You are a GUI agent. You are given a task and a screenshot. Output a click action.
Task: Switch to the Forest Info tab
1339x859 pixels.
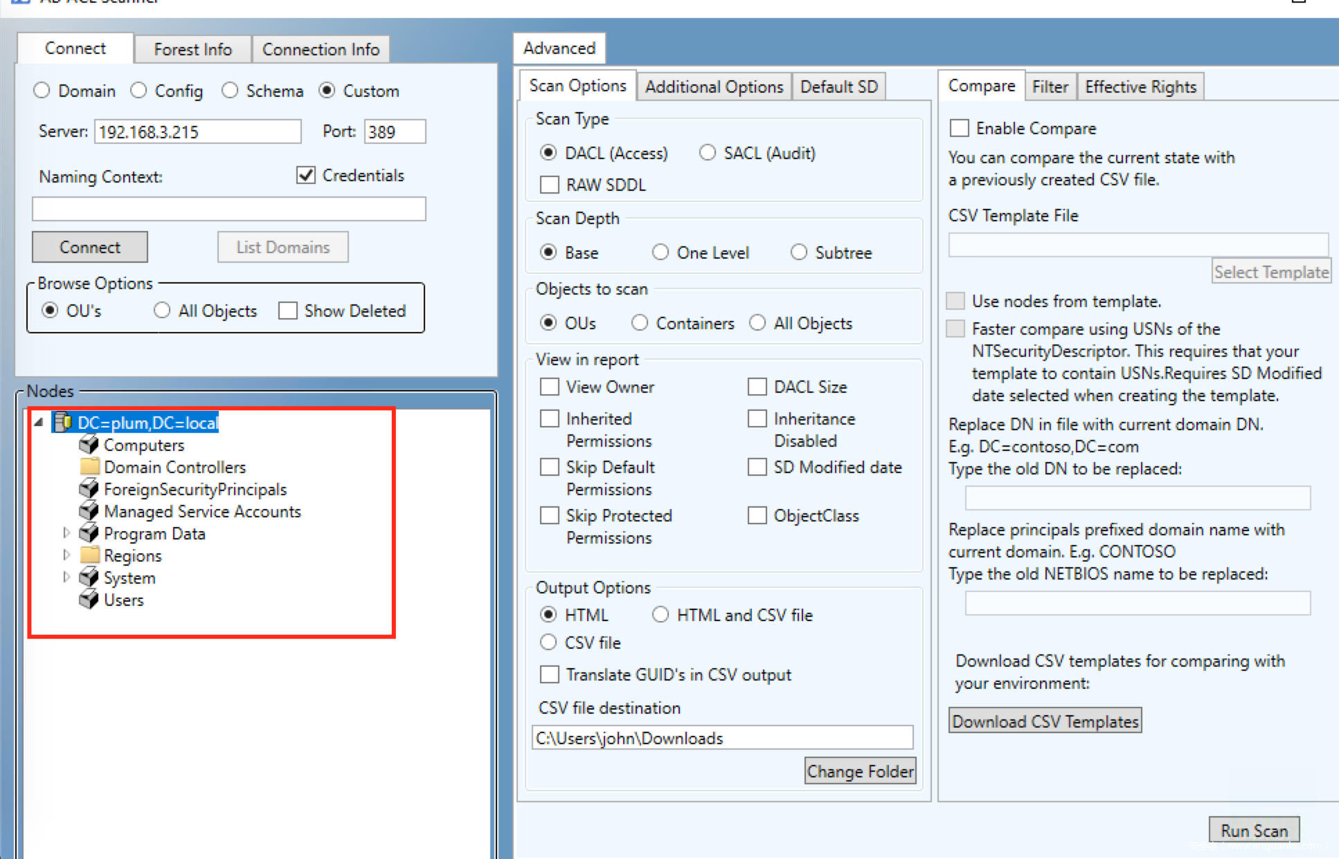point(192,49)
